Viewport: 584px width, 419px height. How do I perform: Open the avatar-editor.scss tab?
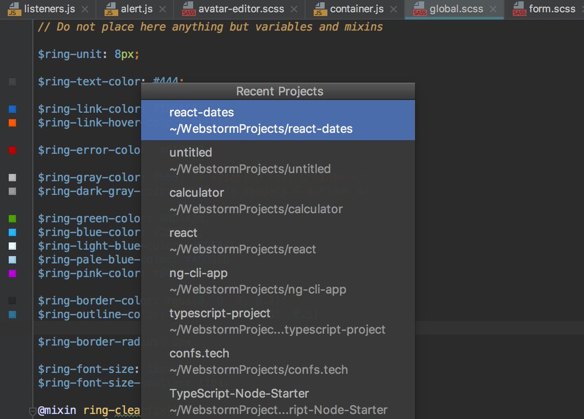click(238, 9)
